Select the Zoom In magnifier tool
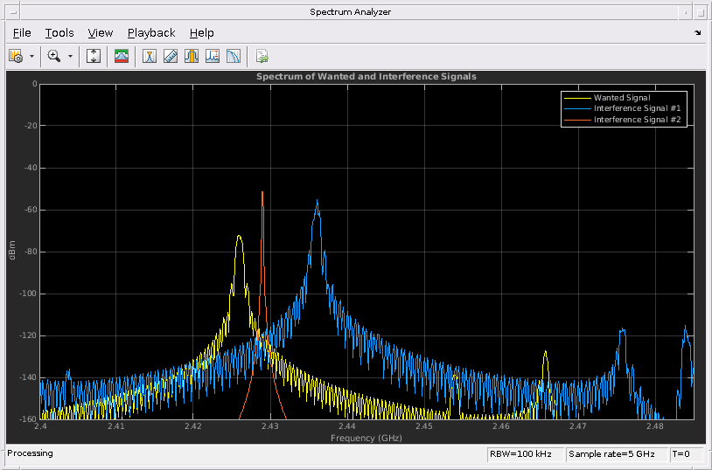Image resolution: width=712 pixels, height=470 pixels. click(53, 56)
